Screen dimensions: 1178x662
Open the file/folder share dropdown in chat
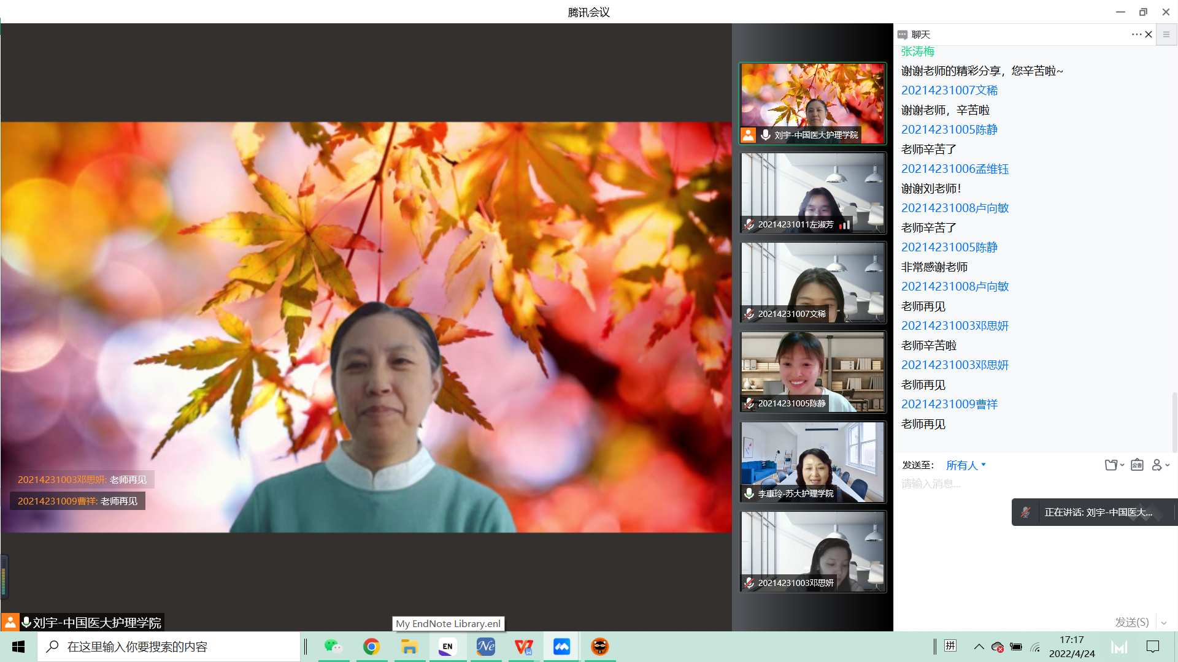1114,465
